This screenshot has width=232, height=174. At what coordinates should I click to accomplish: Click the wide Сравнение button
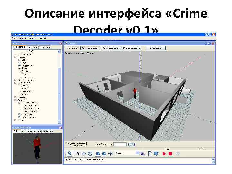click(156, 48)
